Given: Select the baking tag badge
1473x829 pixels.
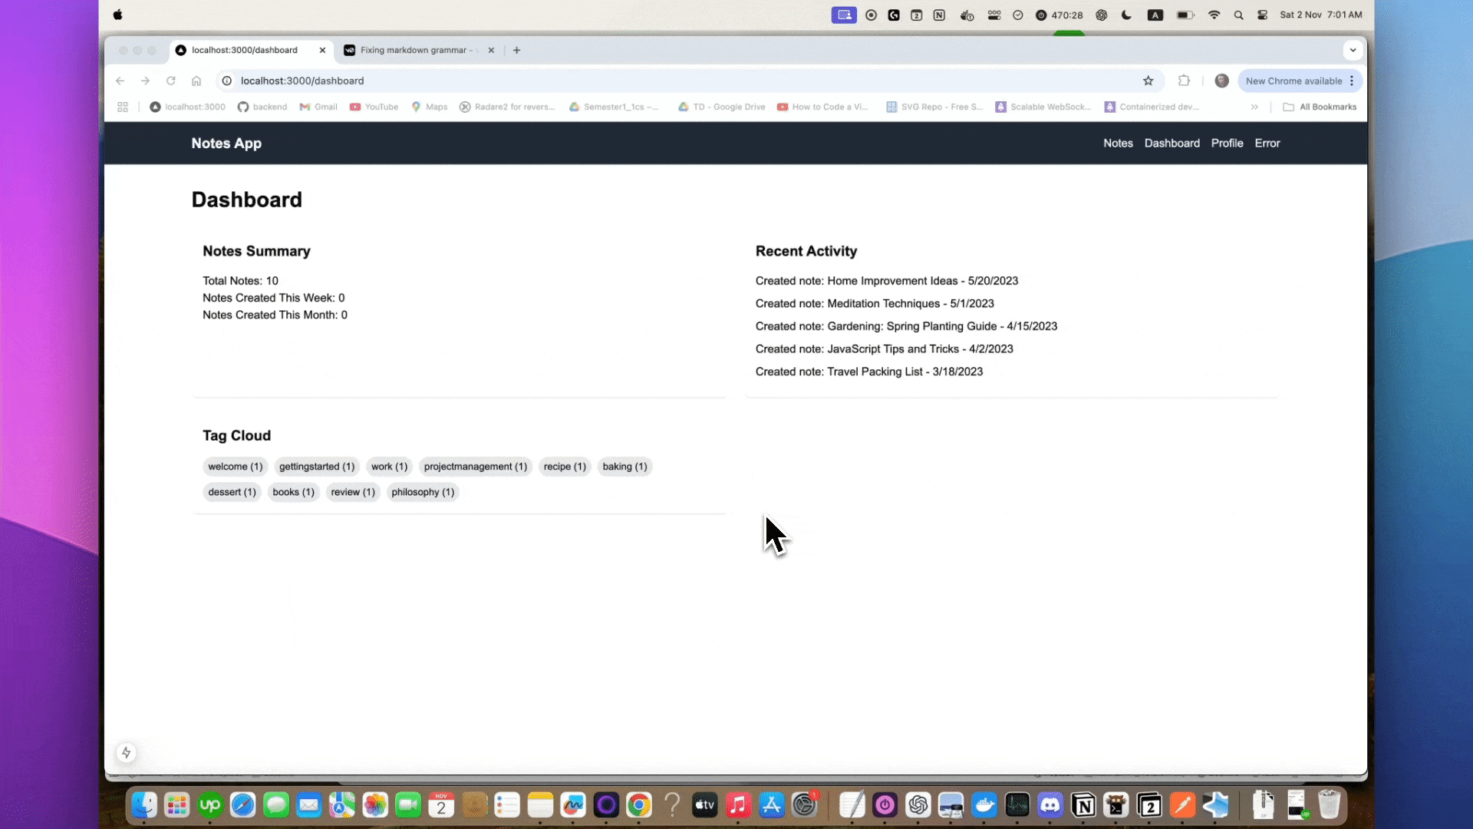Looking at the screenshot, I should click(x=624, y=466).
